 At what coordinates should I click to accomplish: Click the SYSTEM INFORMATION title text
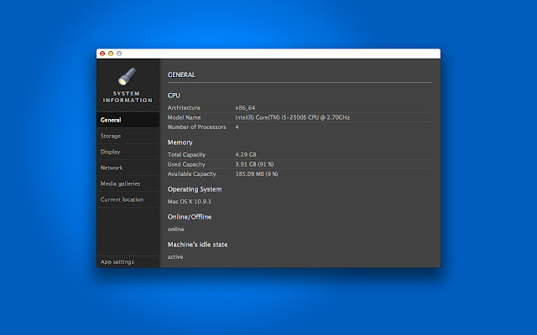tap(128, 97)
